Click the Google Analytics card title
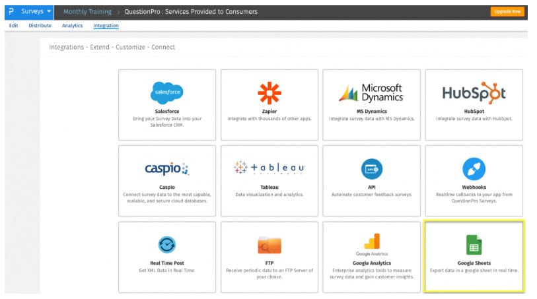 pyautogui.click(x=372, y=263)
